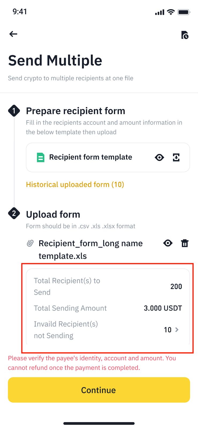Screen dimensions: 198x429
Task: Tap the Total Sending Amount row
Action: tap(108, 308)
